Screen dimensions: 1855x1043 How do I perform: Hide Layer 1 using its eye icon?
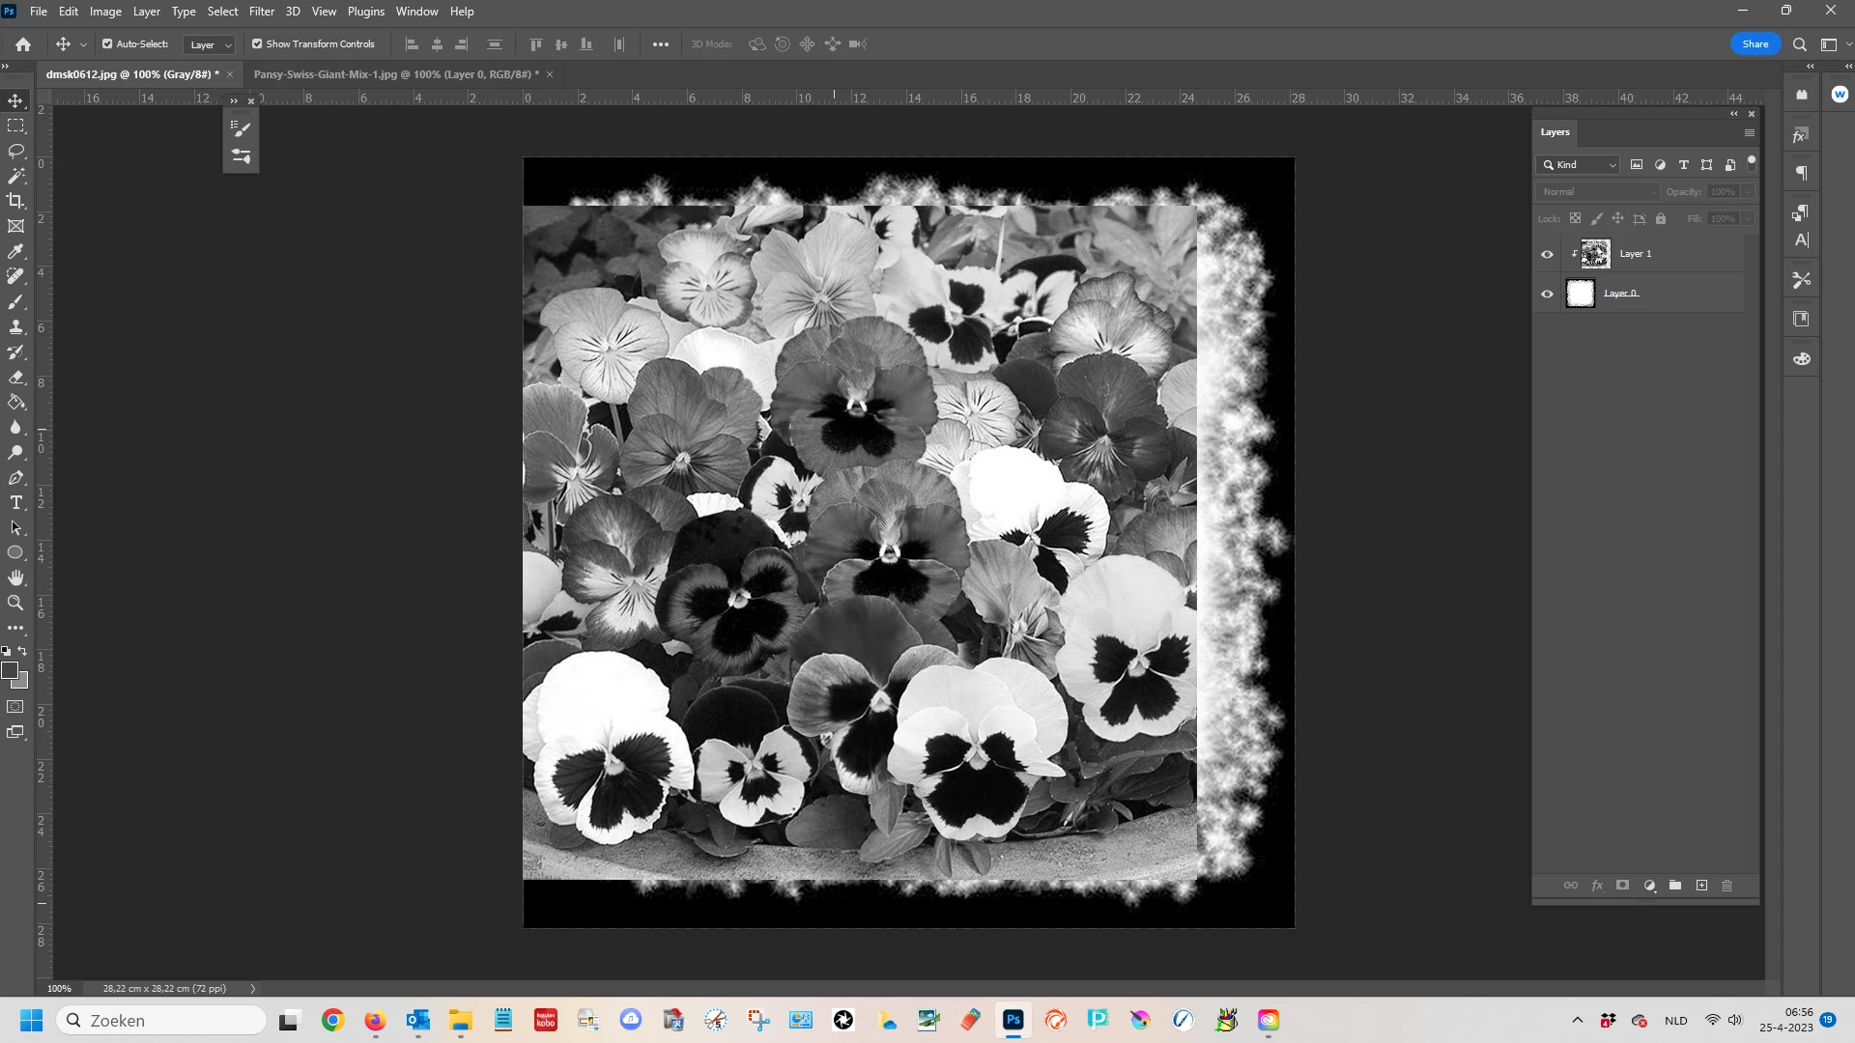(1547, 254)
